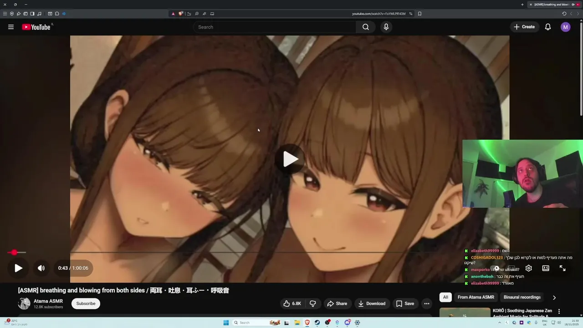
Task: Open a new browser tab with plus
Action: 522,5
